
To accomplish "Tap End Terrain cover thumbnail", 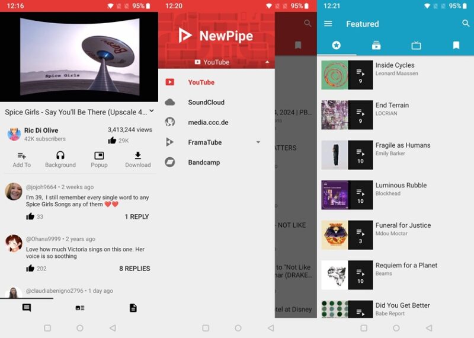I will click(x=335, y=114).
